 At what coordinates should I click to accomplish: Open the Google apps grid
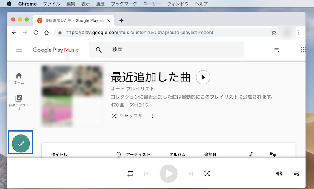[303, 50]
